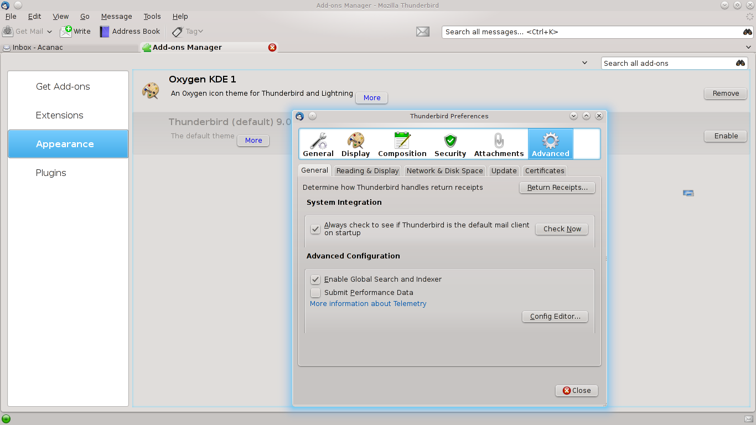Screen dimensions: 756x425
Task: Open the Help menu
Action: [180, 17]
